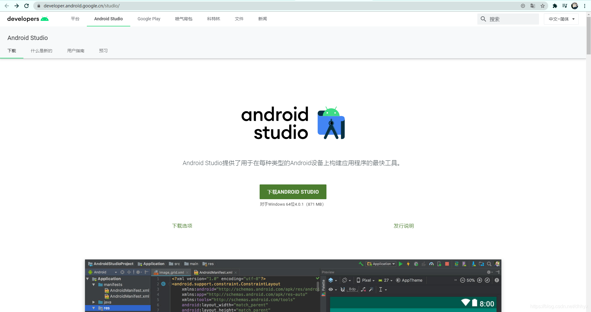Select the Android Studio nav tab
This screenshot has height=312, width=591.
108,19
